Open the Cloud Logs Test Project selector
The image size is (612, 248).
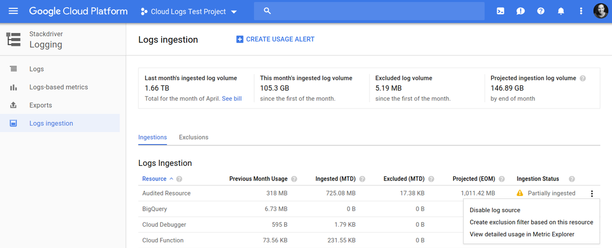(189, 12)
